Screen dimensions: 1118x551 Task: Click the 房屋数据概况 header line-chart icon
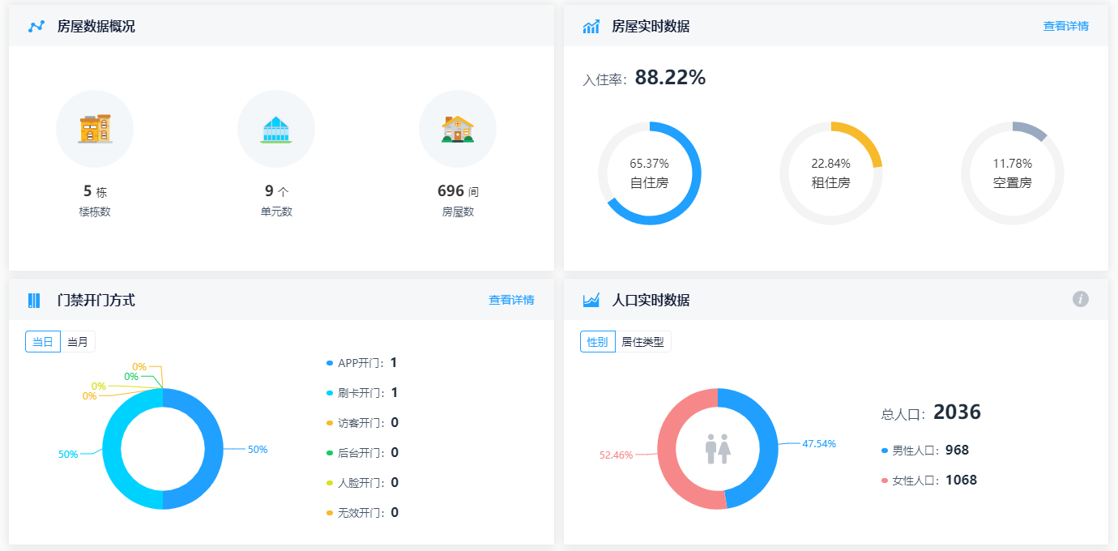click(36, 27)
